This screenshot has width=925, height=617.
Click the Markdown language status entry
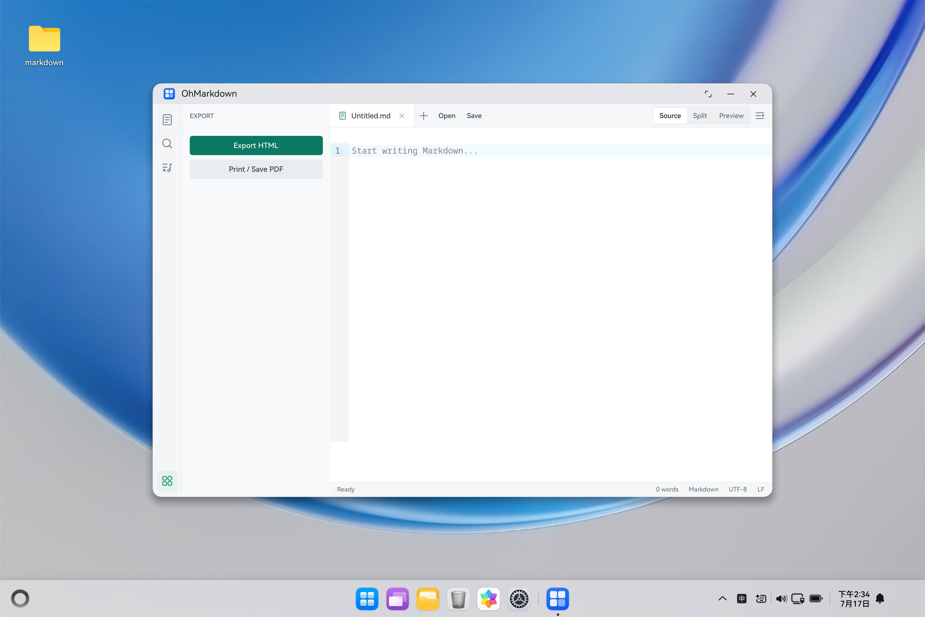[703, 489]
